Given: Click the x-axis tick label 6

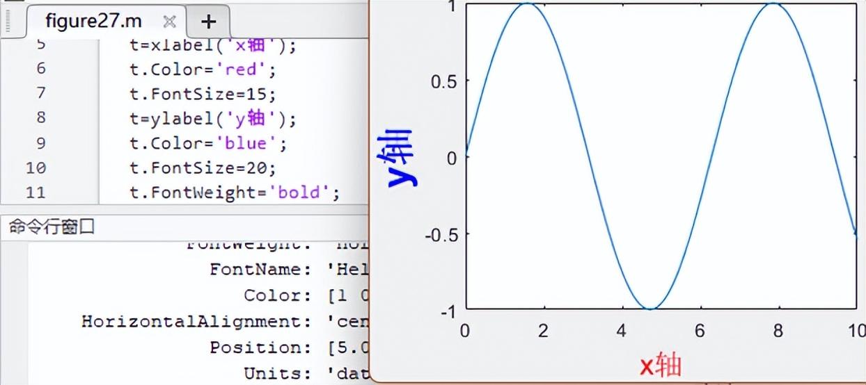Looking at the screenshot, I should coord(700,330).
